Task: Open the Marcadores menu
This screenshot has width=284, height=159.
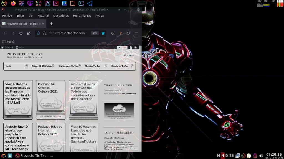Action: 61,16
